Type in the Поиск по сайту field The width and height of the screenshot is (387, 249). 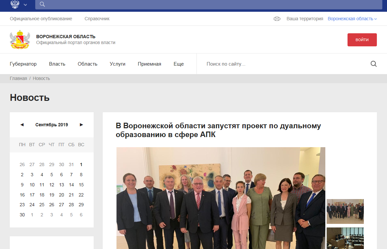coord(284,64)
